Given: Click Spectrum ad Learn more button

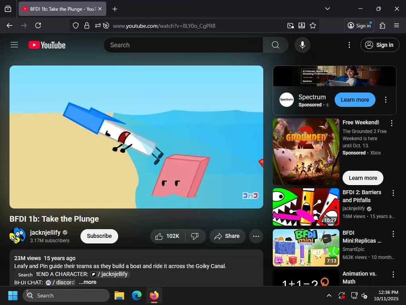Looking at the screenshot, I should tap(355, 100).
